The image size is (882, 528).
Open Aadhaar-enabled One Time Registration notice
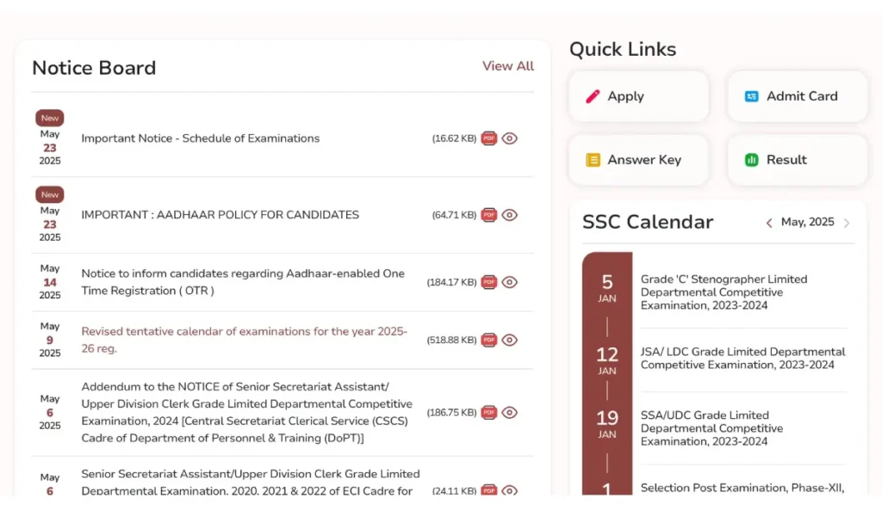pyautogui.click(x=243, y=282)
